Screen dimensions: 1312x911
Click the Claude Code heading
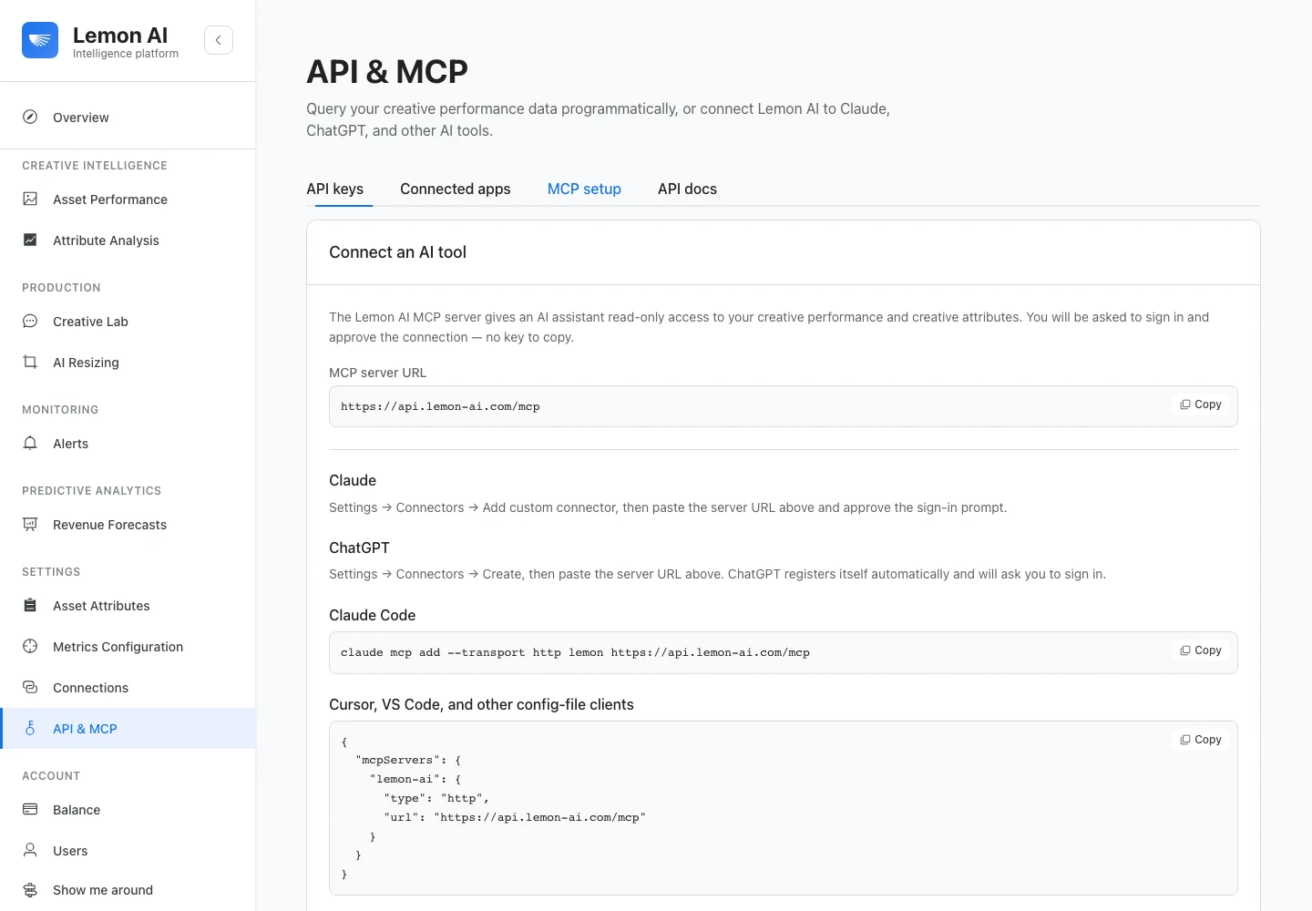point(372,615)
